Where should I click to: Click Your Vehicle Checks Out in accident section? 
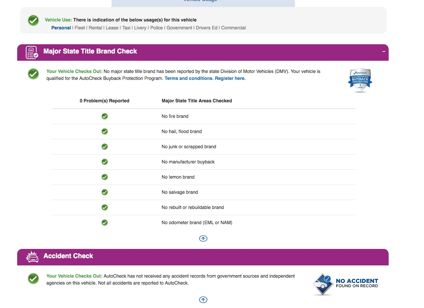tap(74, 276)
